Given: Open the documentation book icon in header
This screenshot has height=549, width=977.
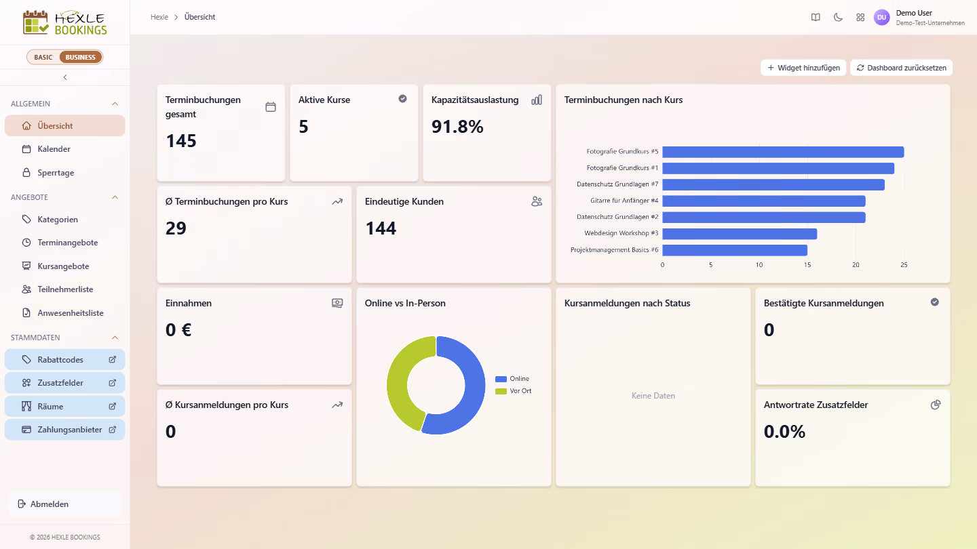Looking at the screenshot, I should click(816, 17).
